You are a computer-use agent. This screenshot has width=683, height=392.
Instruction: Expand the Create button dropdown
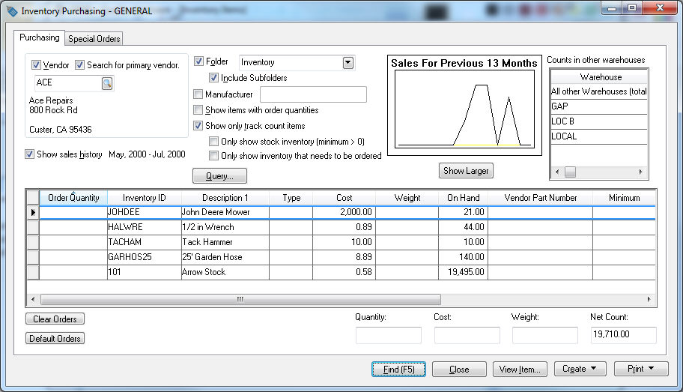[x=583, y=369]
